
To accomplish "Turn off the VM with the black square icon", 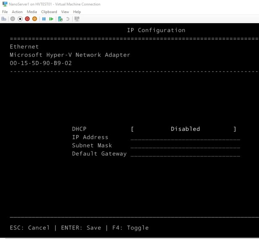I will click(20, 19).
